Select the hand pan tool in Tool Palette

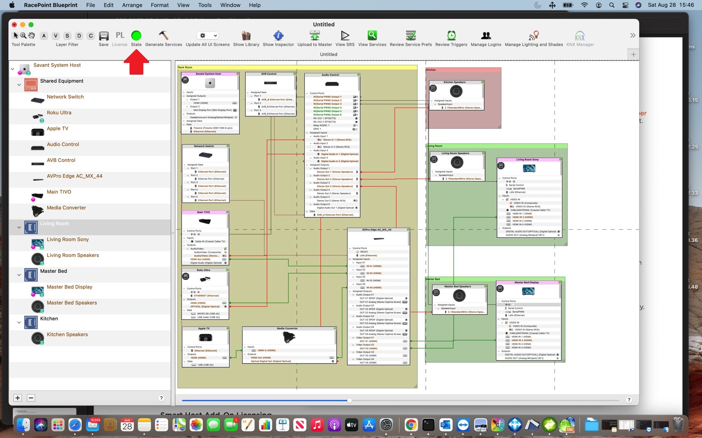[31, 35]
